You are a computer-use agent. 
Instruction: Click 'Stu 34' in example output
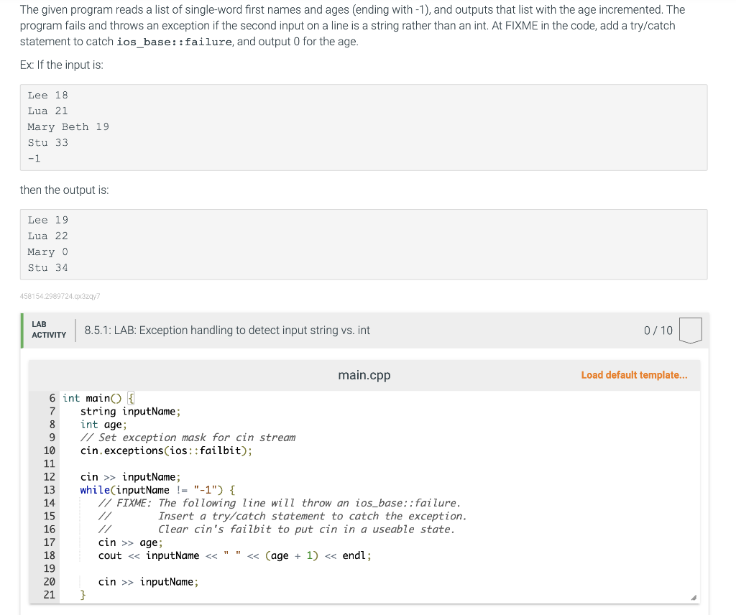(47, 268)
